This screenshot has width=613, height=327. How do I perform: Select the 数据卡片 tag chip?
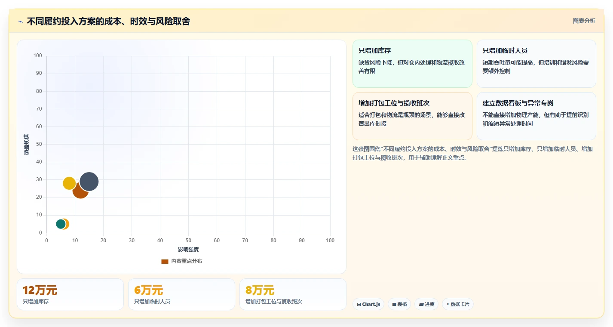click(458, 304)
